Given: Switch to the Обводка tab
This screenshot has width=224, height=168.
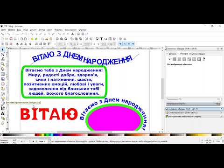Looking at the screenshot, I should click(x=184, y=54).
